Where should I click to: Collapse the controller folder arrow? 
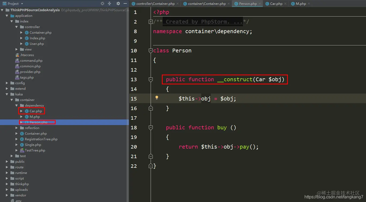click(x=17, y=27)
